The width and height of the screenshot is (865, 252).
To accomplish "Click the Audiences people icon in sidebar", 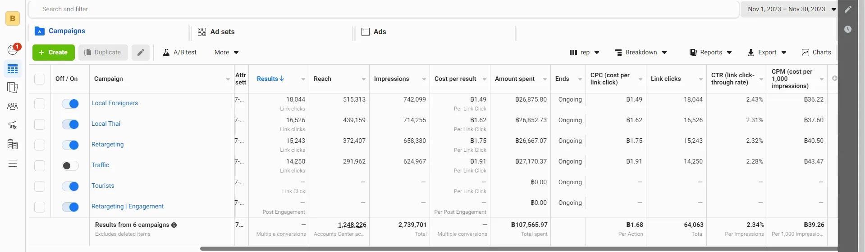I will click(13, 106).
